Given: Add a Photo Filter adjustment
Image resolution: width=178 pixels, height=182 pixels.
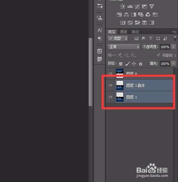Looking at the screenshot, I should click(141, 15).
